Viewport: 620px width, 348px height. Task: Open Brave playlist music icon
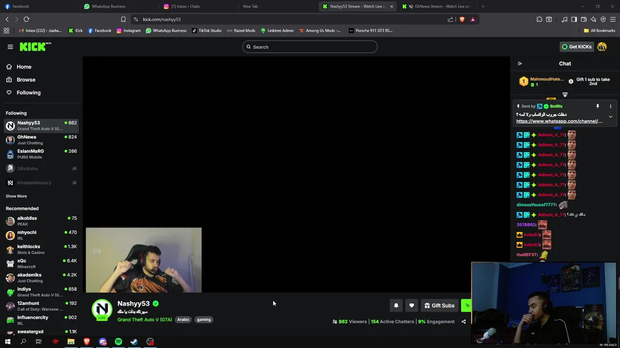pyautogui.click(x=564, y=19)
